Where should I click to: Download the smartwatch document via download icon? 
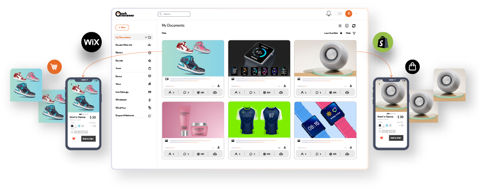(x=285, y=86)
